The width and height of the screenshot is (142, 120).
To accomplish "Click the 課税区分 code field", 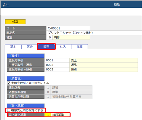I will (x=48, y=88).
